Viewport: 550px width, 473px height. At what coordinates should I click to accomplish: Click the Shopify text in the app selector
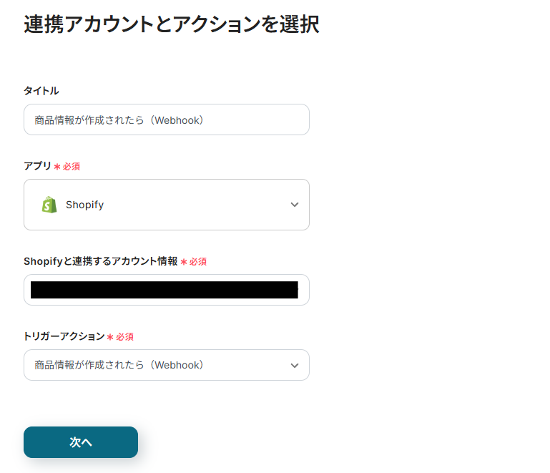84,205
